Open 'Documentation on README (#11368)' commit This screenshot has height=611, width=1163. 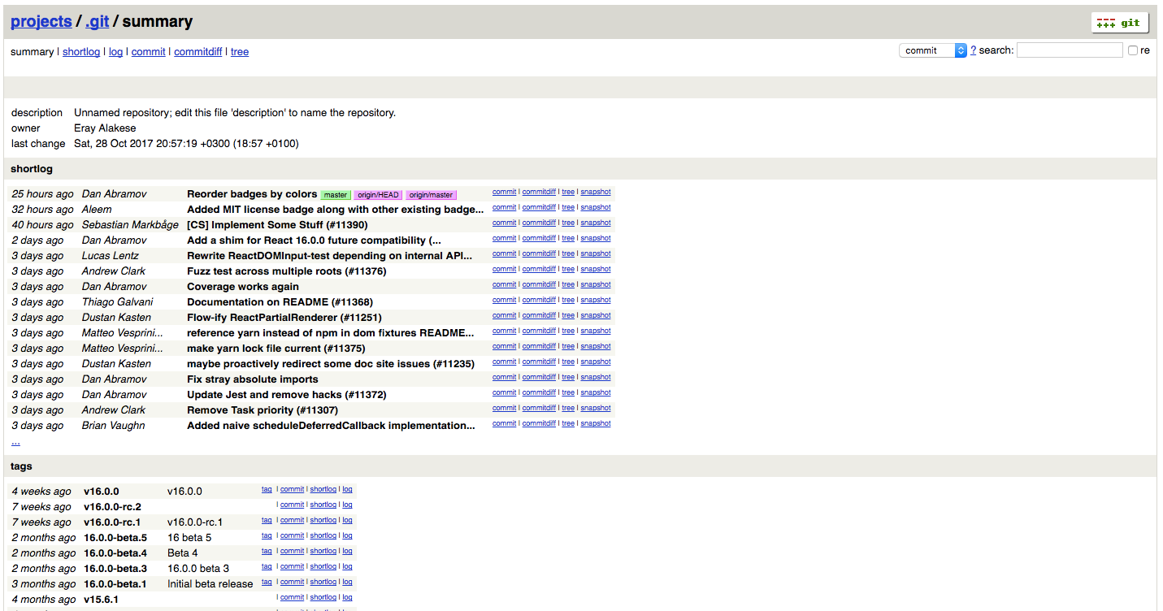(x=280, y=302)
